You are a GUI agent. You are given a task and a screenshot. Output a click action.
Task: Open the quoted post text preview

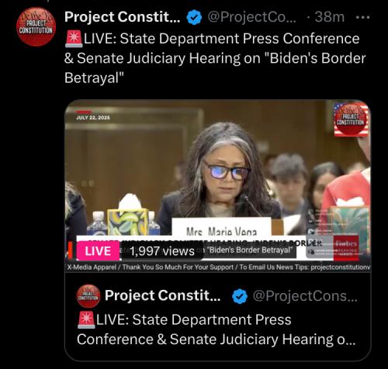[217, 329]
